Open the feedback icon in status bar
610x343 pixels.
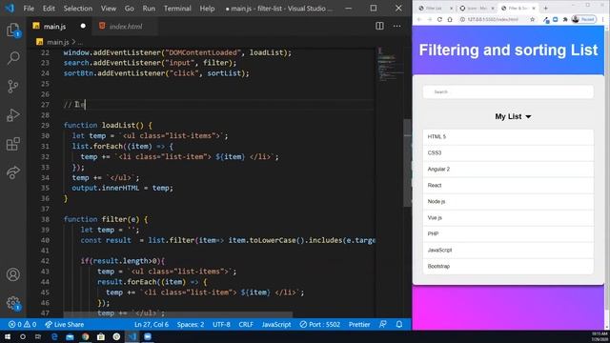(383, 324)
